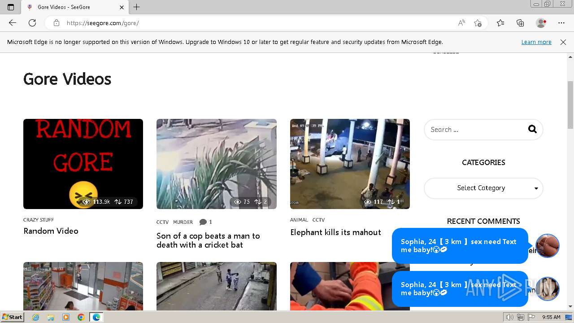Click the Edge taskbar icon
This screenshot has height=323, width=574.
96,317
